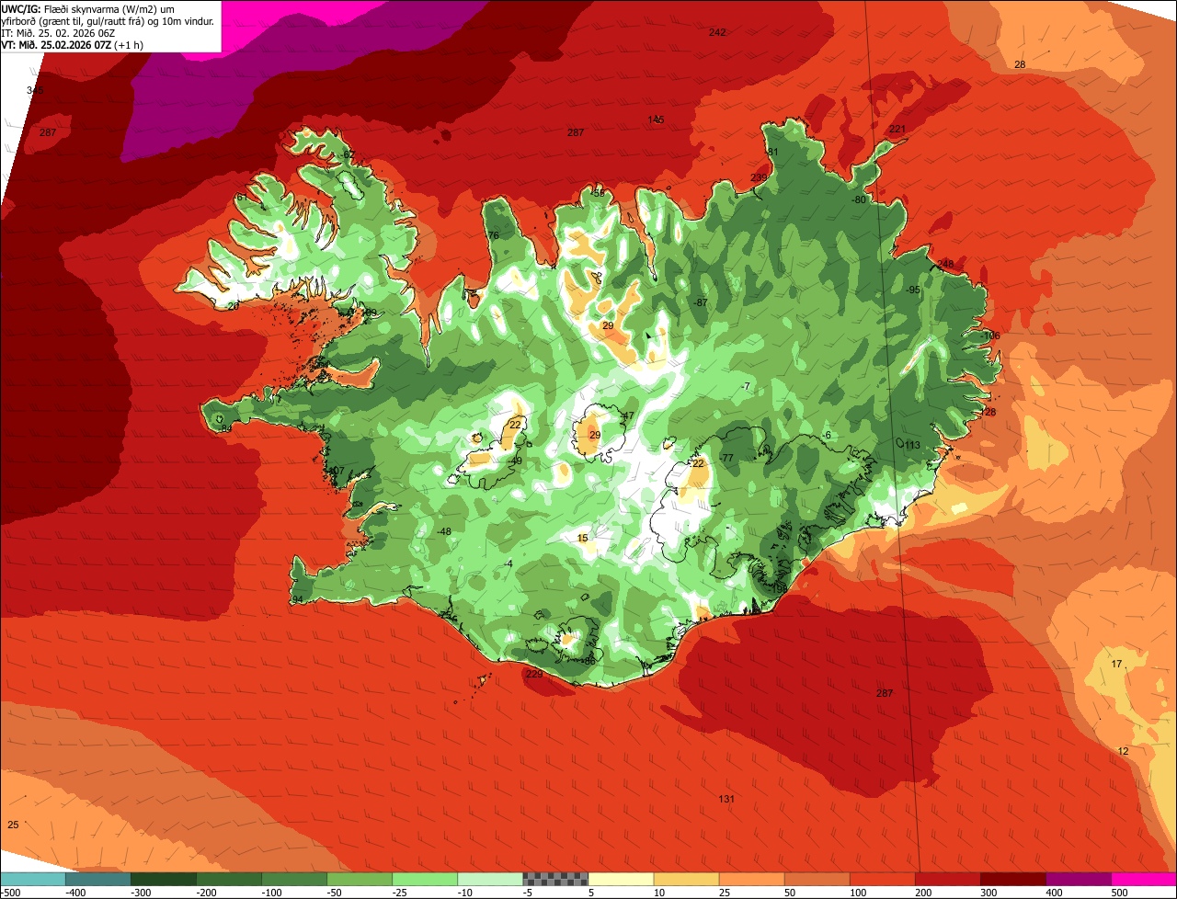Image resolution: width=1177 pixels, height=899 pixels.
Task: Select the map value '242'
Action: [x=717, y=32]
